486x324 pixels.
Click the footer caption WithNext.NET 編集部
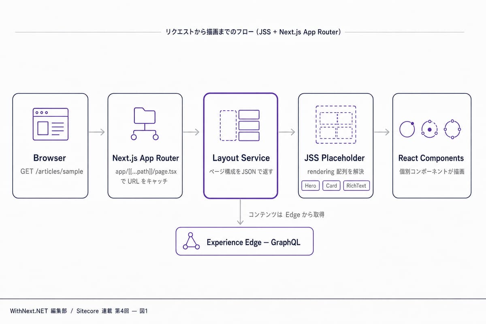coord(38,311)
